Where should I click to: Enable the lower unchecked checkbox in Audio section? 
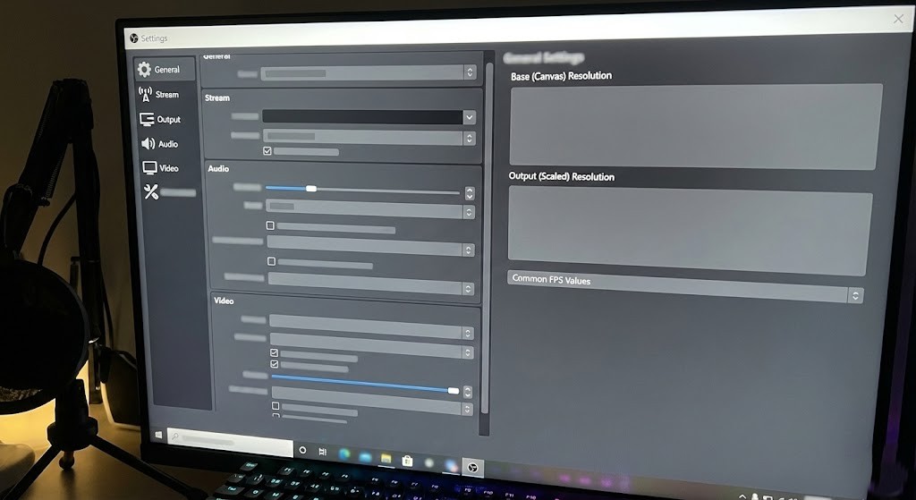[x=271, y=261]
